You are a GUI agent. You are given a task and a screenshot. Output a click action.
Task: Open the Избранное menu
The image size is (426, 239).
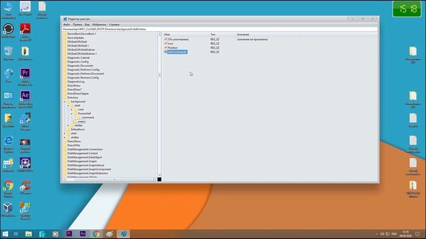[x=99, y=25]
